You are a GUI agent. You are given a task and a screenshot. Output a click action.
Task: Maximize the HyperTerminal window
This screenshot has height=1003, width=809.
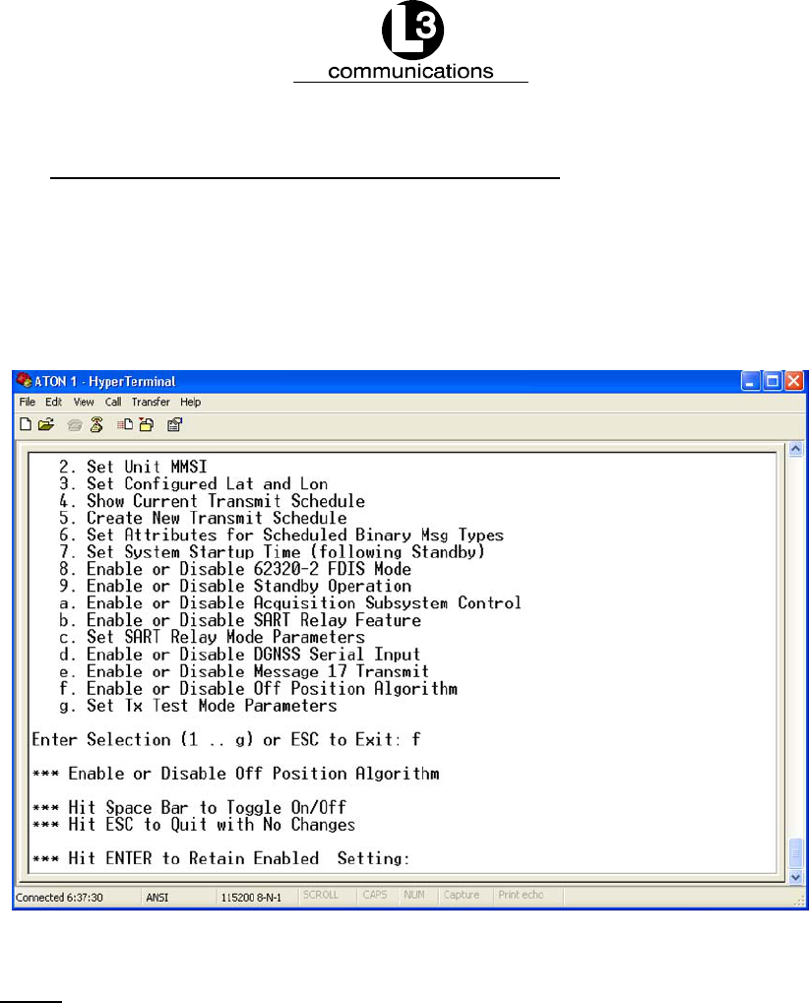tap(773, 381)
